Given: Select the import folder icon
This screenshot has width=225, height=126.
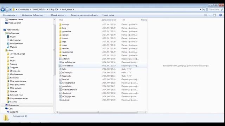Looking at the screenshot, I should click(x=60, y=38).
